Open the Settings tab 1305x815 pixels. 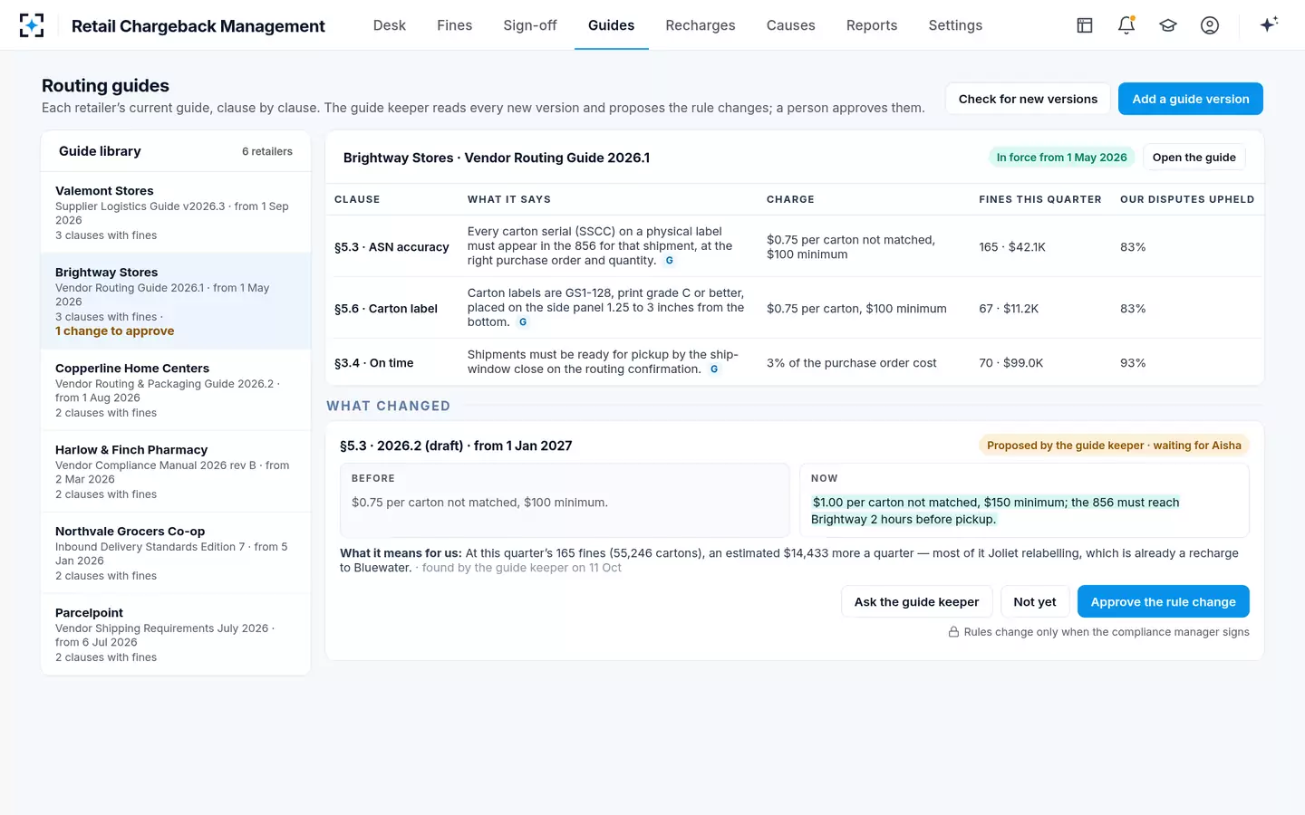tap(955, 25)
